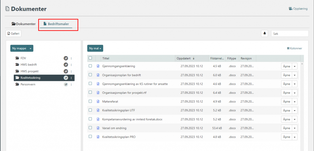Image resolution: width=314 pixels, height=151 pixels.
Task: Tick the select-all checkbox in table header
Action: coord(90,58)
